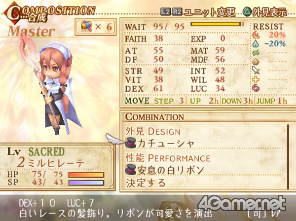Image resolution: width=296 pixels, height=221 pixels.
Task: Click the Combination list vertical scrollbar
Action: (x=288, y=156)
